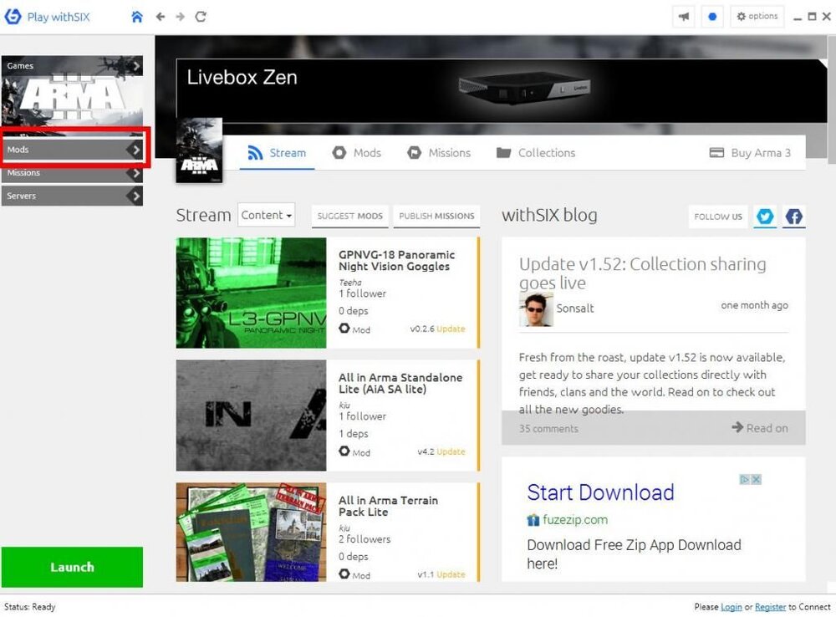
Task: Click the blue status dot button
Action: pos(711,17)
